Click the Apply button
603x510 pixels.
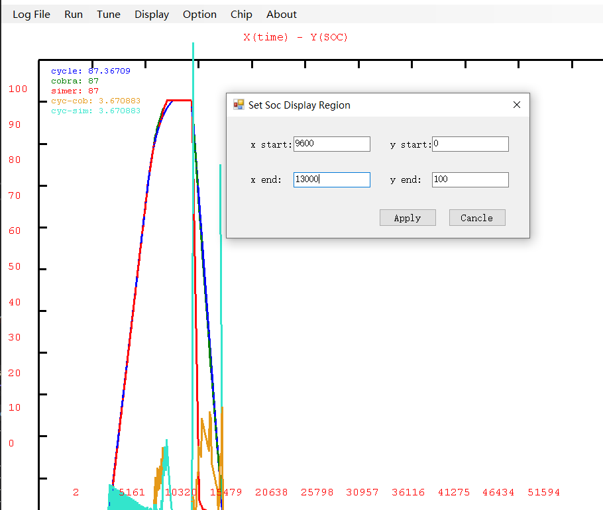point(408,218)
